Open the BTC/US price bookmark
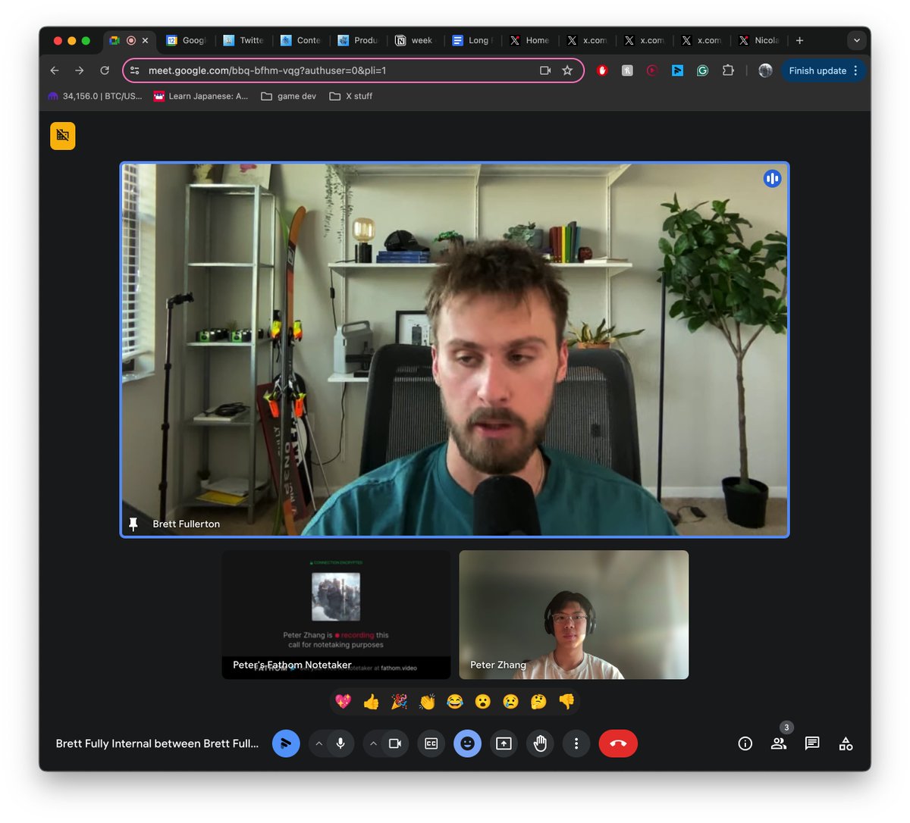This screenshot has width=910, height=823. [x=95, y=96]
